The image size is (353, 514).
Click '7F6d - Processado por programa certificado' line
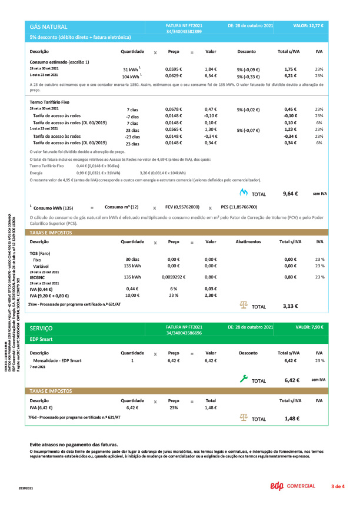coord(74,417)
